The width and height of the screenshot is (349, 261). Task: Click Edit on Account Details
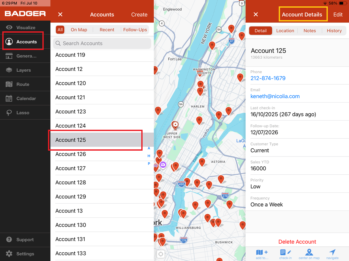click(338, 15)
